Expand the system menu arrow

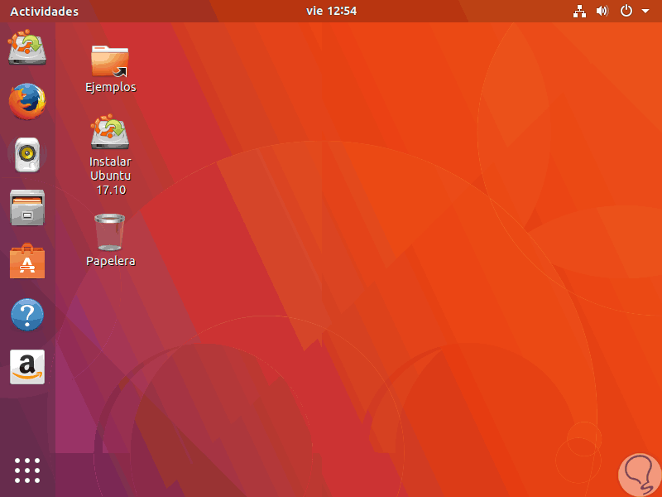645,11
